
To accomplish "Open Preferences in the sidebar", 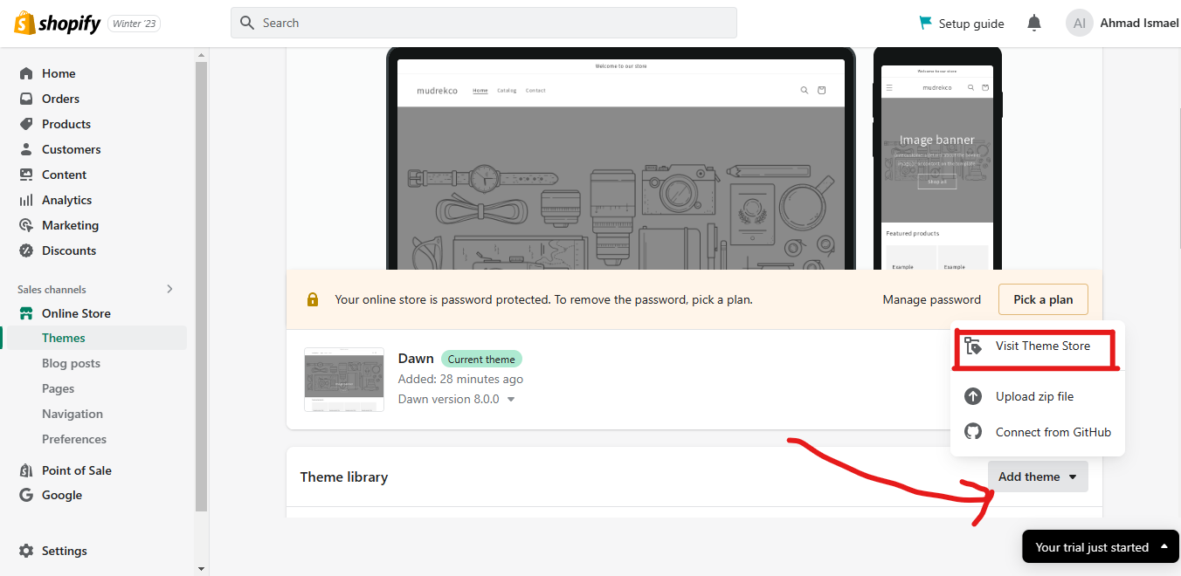I will (74, 439).
